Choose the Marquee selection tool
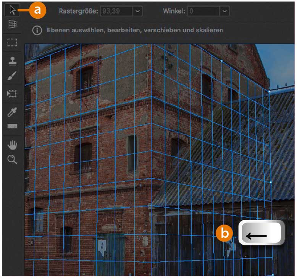297x279 pixels. 12,42
